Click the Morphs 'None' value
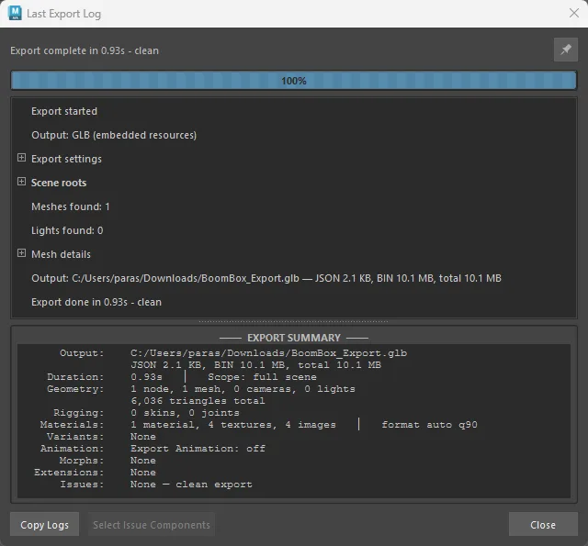This screenshot has height=546, width=588. pos(143,461)
